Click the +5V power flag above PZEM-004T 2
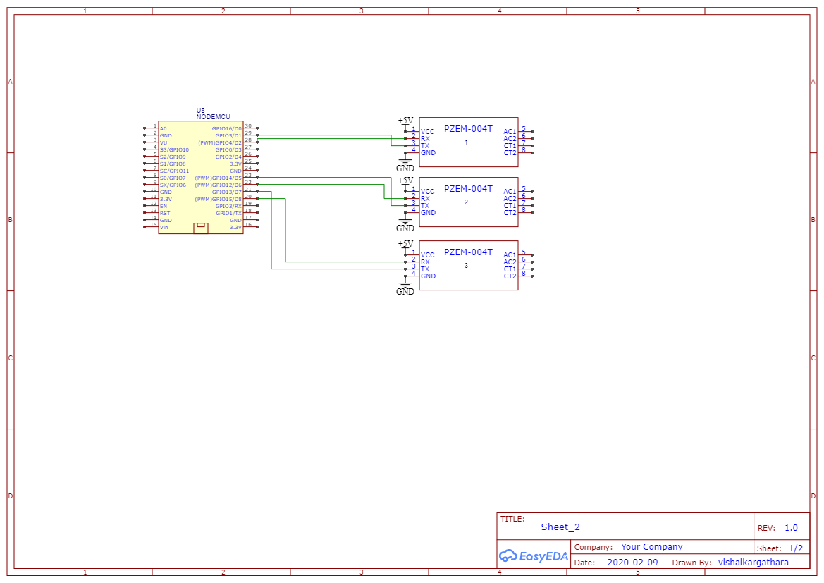The height and width of the screenshot is (583, 824). coord(405,180)
